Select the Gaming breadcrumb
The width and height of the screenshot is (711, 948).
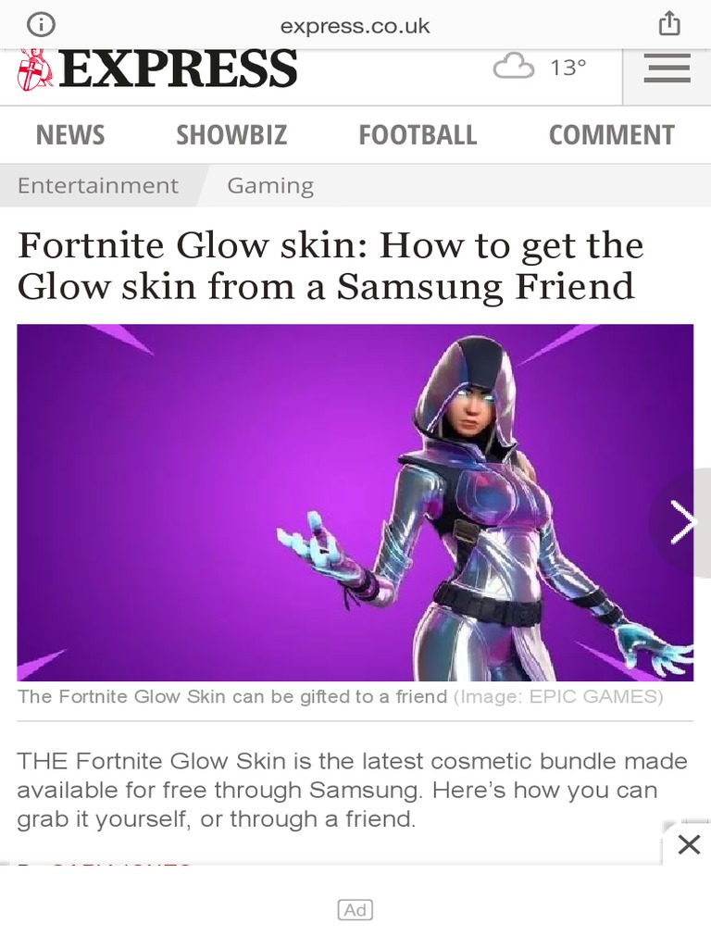(x=270, y=185)
